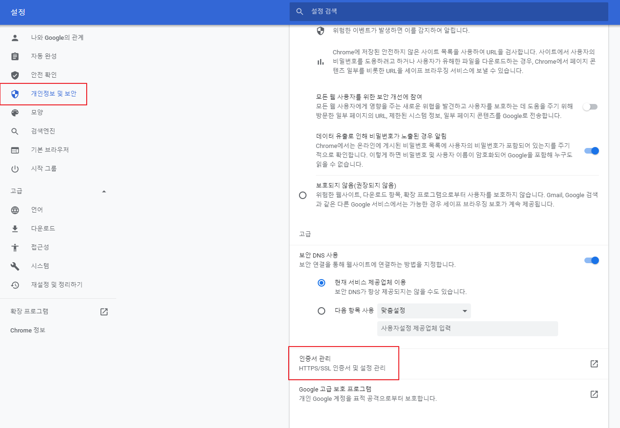620x428 pixels.
Task: Click the shield check icon for 안전 확인
Action: [15, 75]
